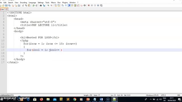Toggle word wrap in the toolbar
Screen dimensions: 182x102
coord(63,5)
